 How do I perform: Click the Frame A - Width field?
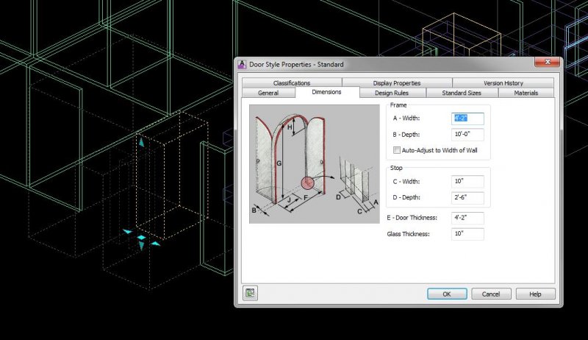[x=467, y=118]
